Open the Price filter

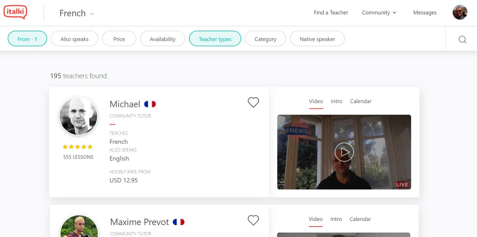pyautogui.click(x=119, y=39)
